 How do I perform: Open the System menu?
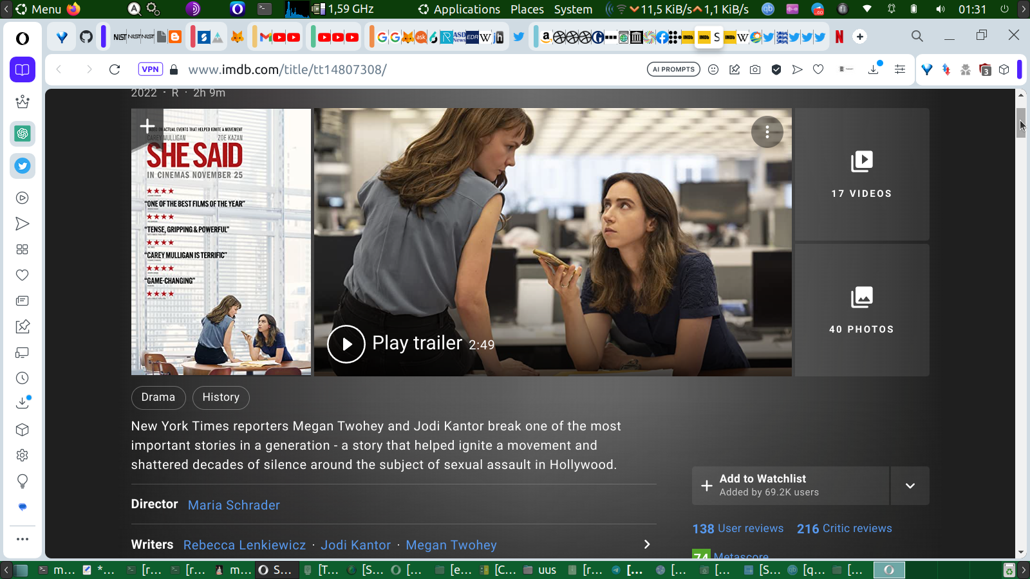point(573,9)
